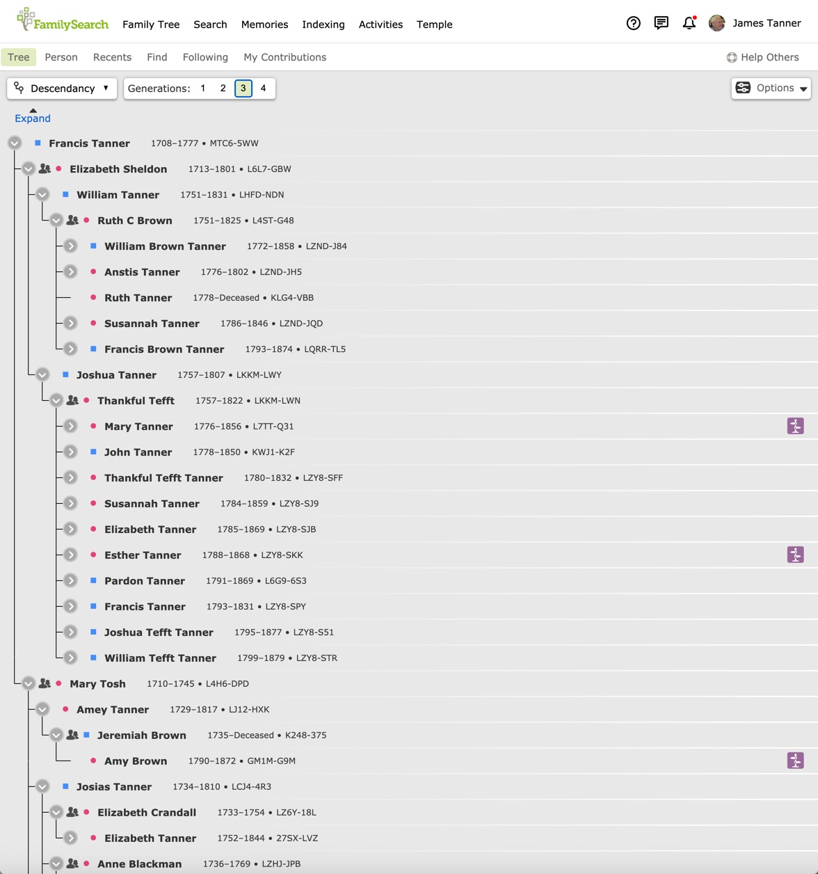Click pink female marker beside Amey Tanner

65,709
